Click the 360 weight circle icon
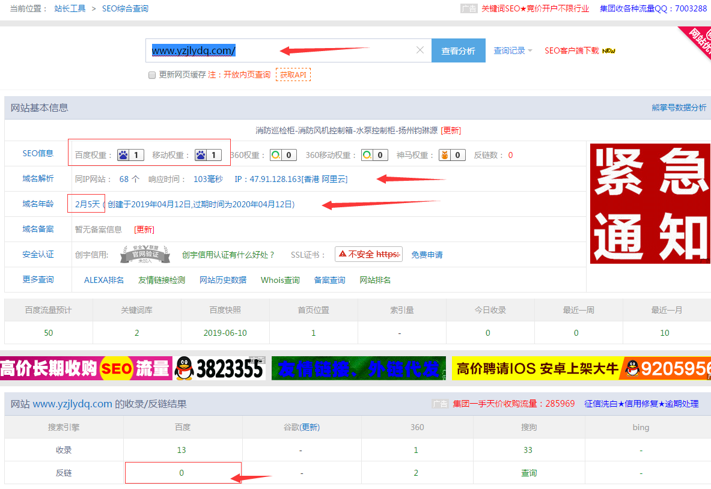 tap(275, 155)
